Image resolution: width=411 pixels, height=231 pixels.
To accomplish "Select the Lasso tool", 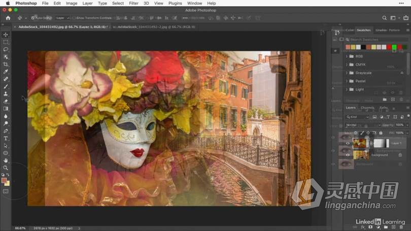I will pyautogui.click(x=6, y=49).
